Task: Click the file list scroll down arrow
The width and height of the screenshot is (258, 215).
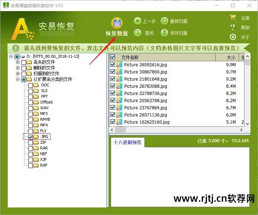Action: click(247, 124)
